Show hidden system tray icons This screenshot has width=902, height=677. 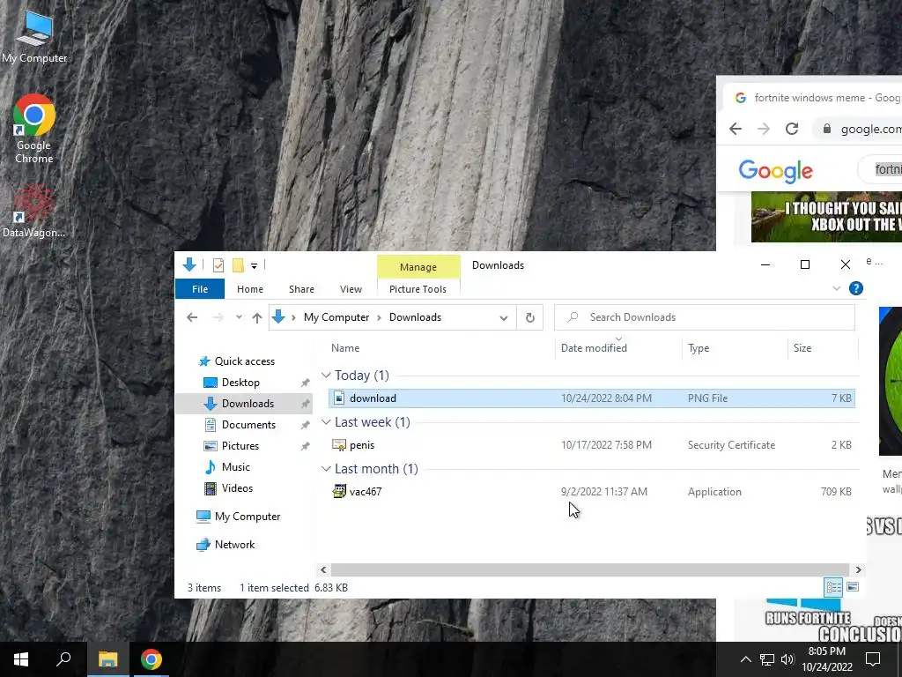point(745,659)
